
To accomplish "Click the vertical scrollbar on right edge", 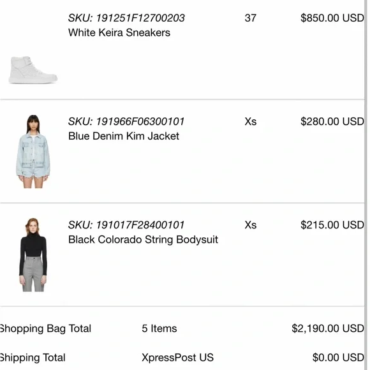I will [366, 185].
